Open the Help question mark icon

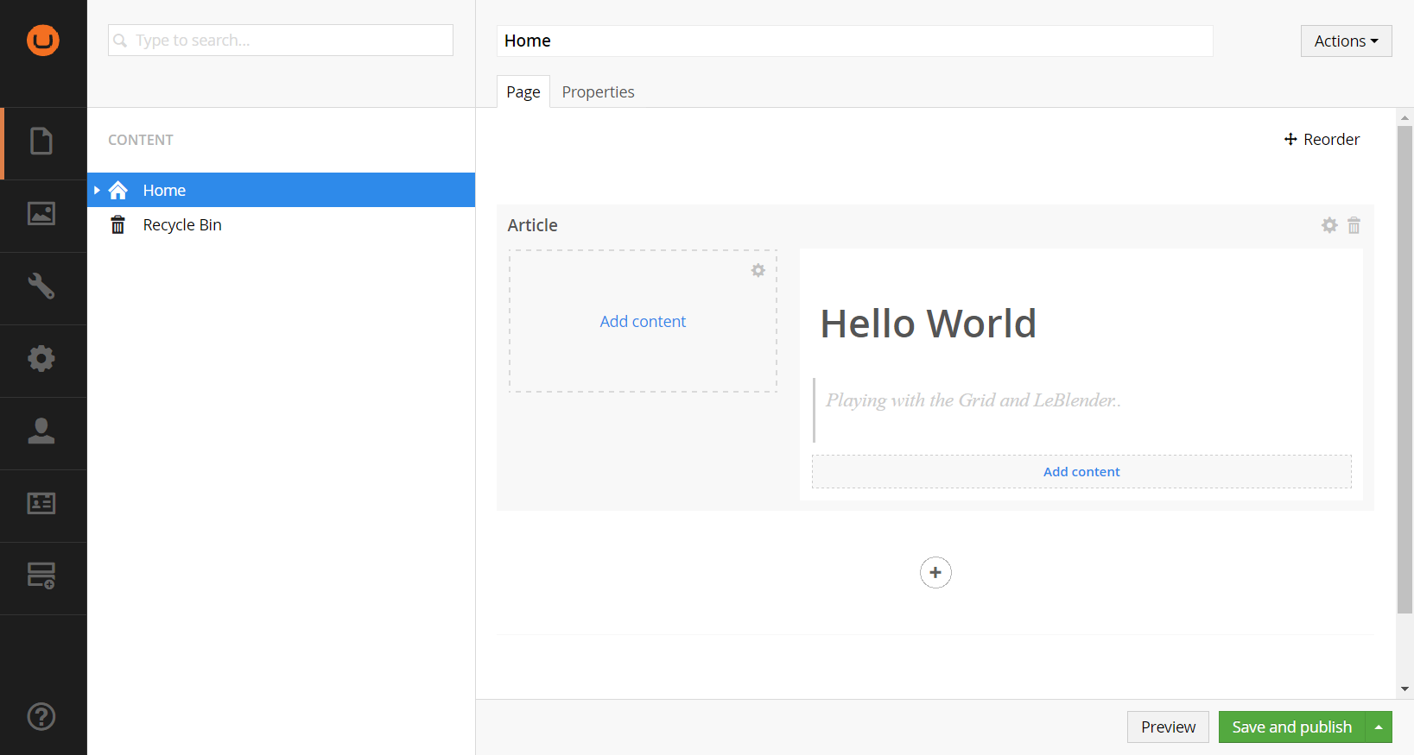click(x=41, y=716)
